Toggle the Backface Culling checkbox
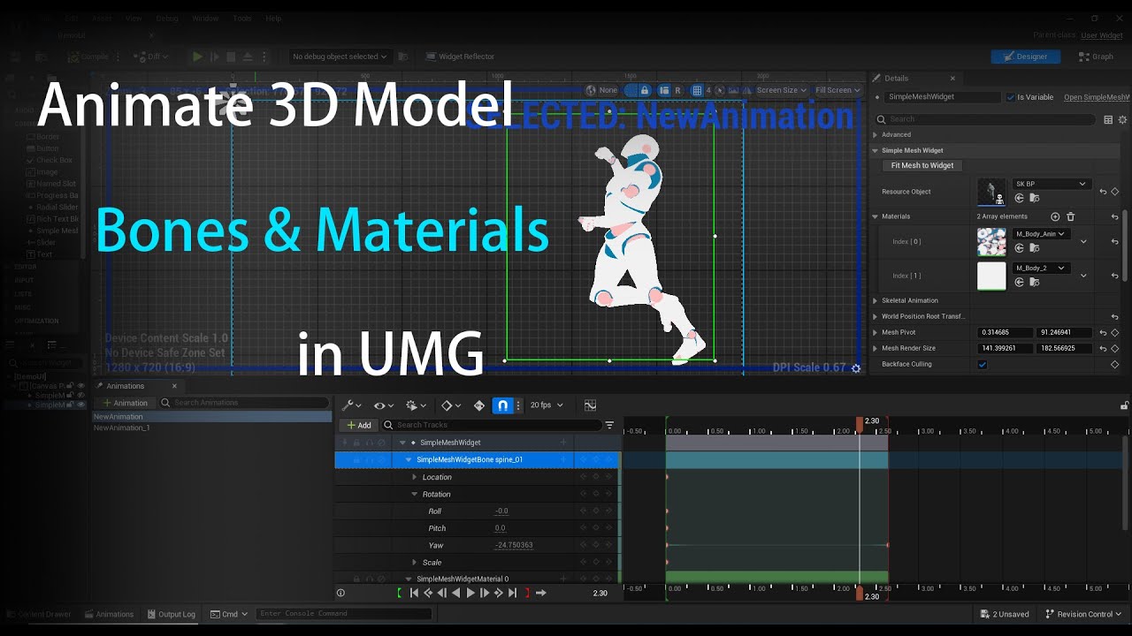The image size is (1132, 636). (x=982, y=364)
